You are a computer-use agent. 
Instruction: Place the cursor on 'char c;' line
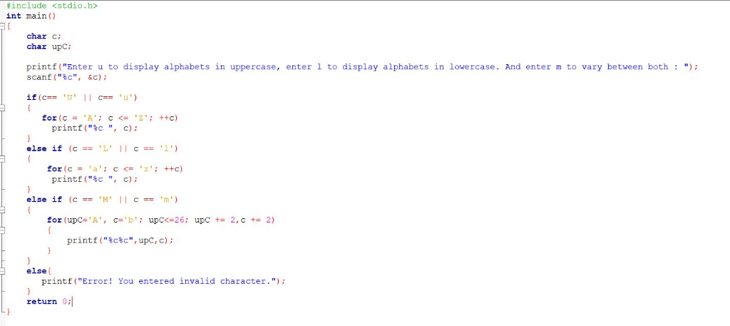pyautogui.click(x=43, y=36)
